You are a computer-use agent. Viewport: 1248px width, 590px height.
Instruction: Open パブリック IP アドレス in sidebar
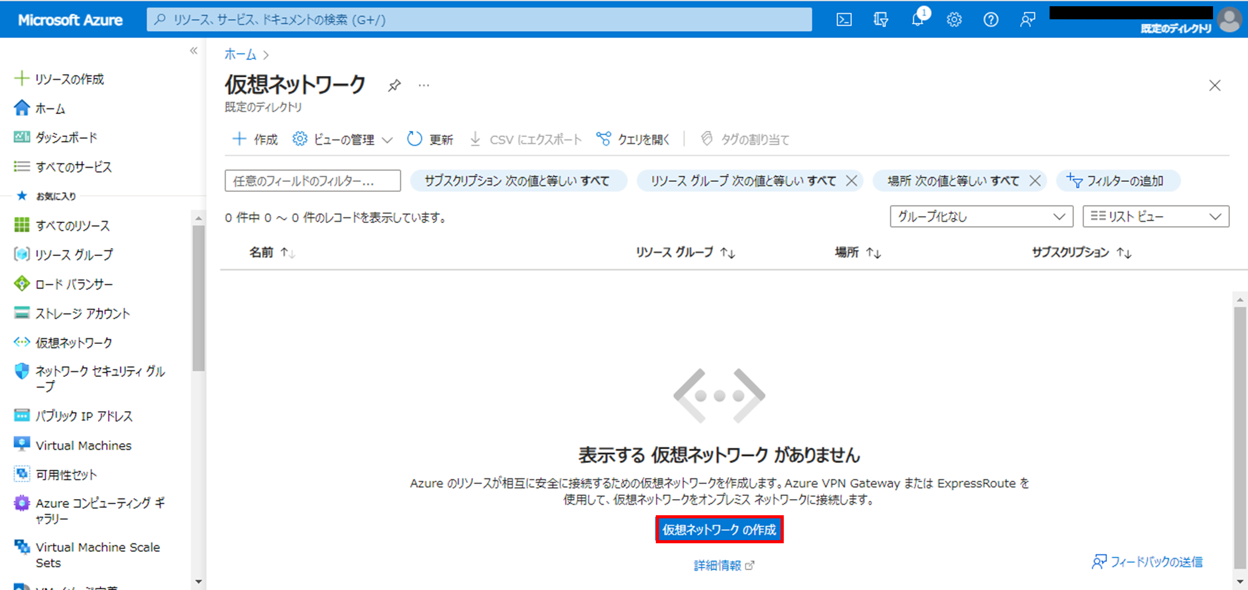pos(74,416)
